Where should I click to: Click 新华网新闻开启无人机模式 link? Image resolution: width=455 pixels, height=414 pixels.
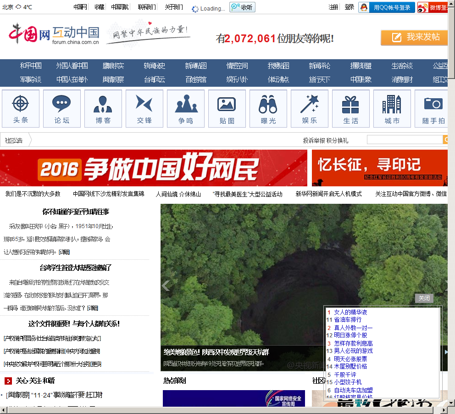pyautogui.click(x=328, y=194)
